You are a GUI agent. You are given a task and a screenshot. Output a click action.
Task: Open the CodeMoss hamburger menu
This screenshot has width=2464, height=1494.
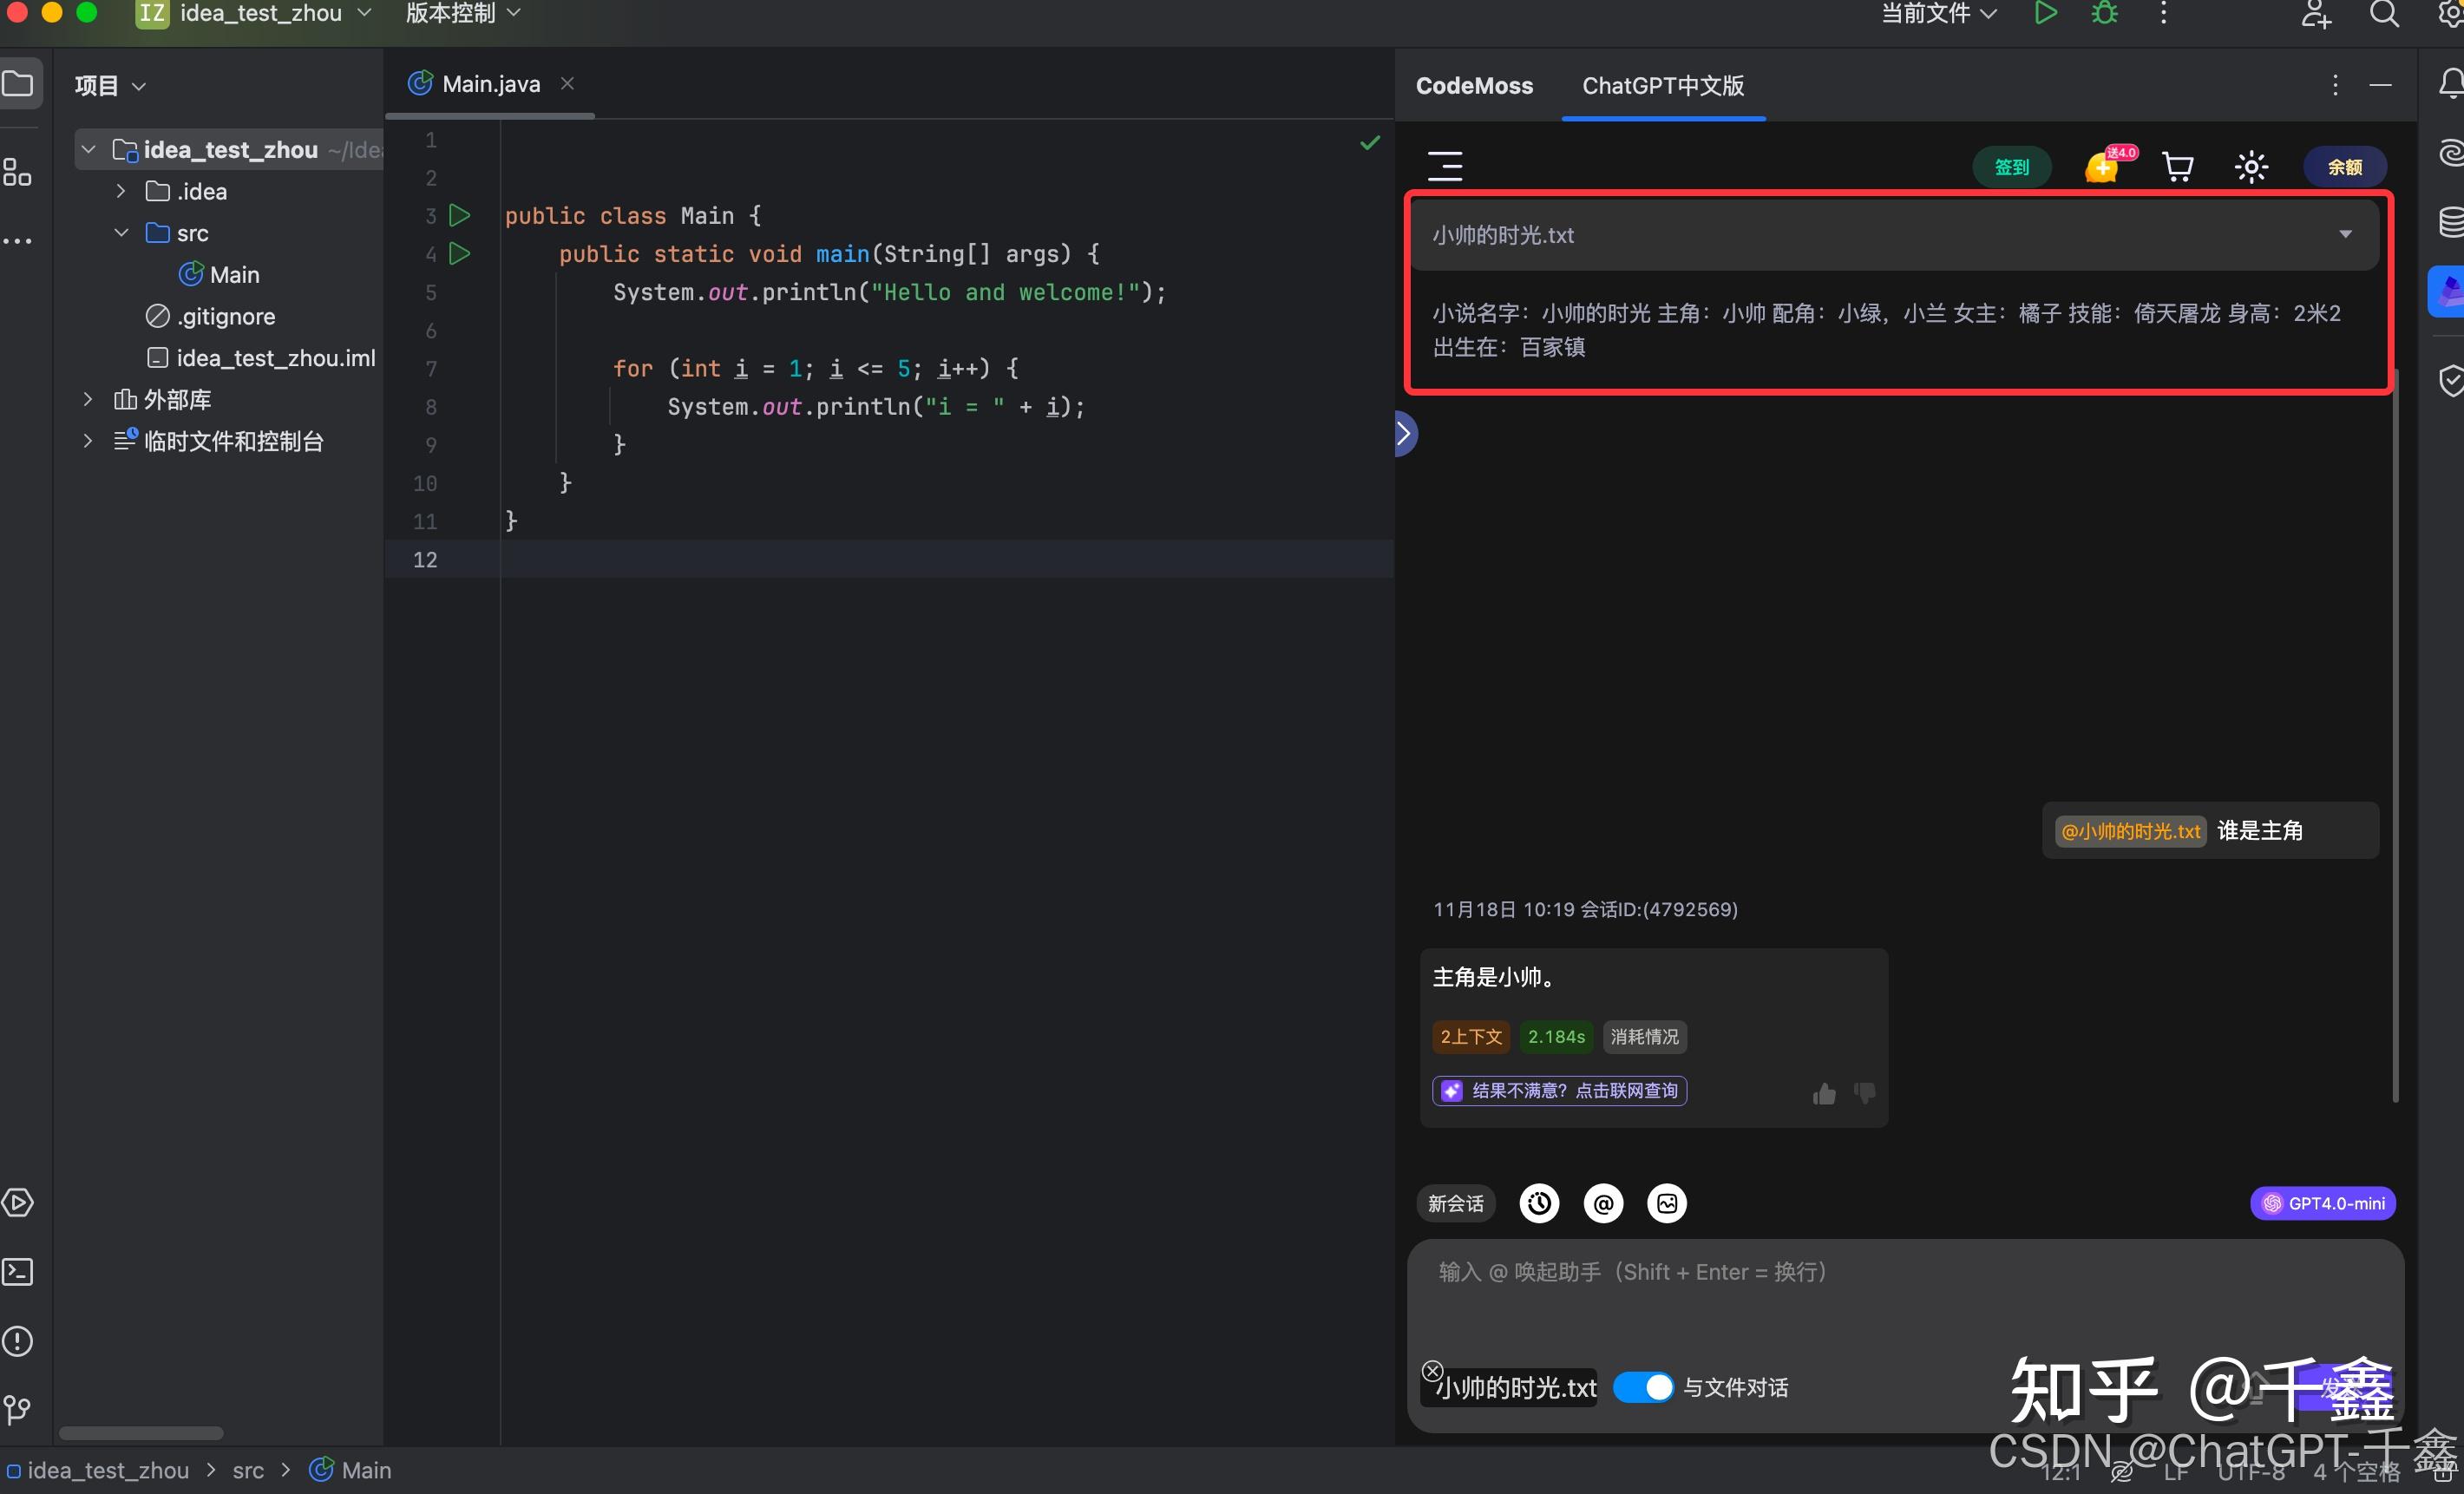pos(1444,165)
